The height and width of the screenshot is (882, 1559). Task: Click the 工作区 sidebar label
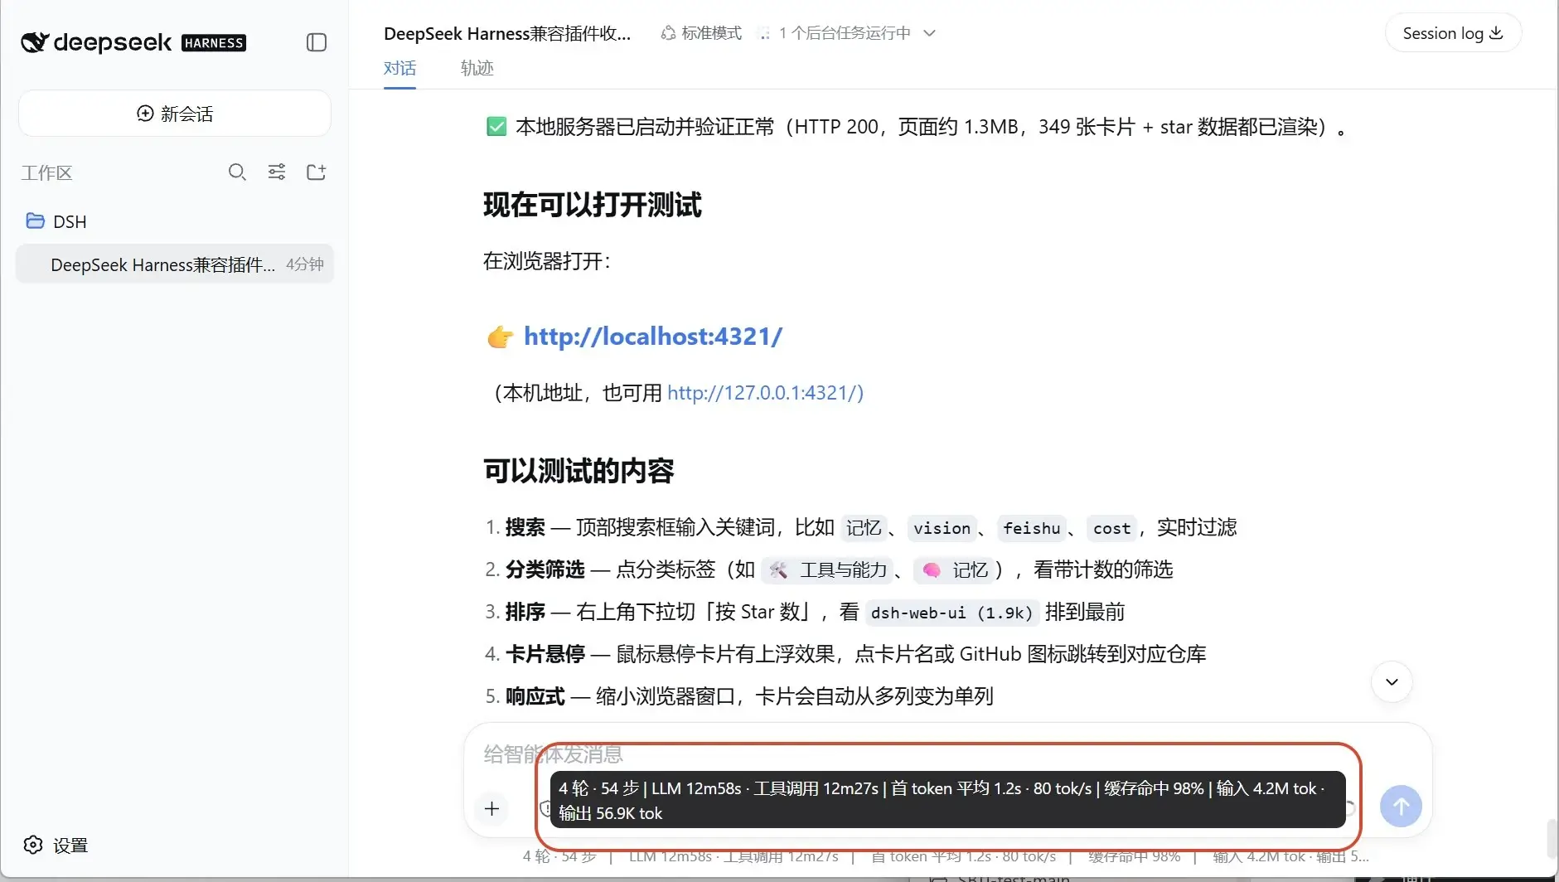point(46,172)
